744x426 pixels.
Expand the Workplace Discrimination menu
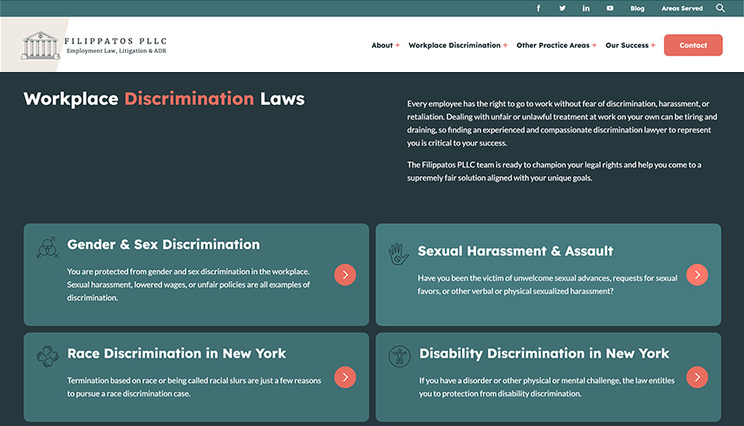(x=458, y=45)
